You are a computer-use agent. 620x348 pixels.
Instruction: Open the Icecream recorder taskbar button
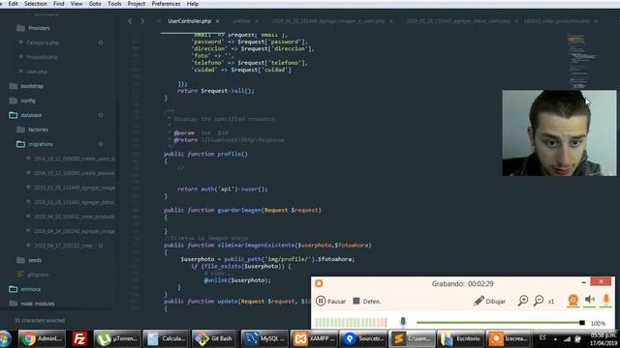tap(510, 339)
